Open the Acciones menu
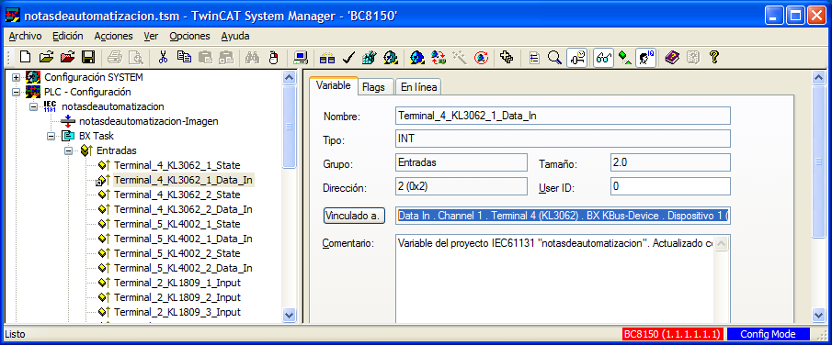This screenshot has width=832, height=345. (x=114, y=36)
